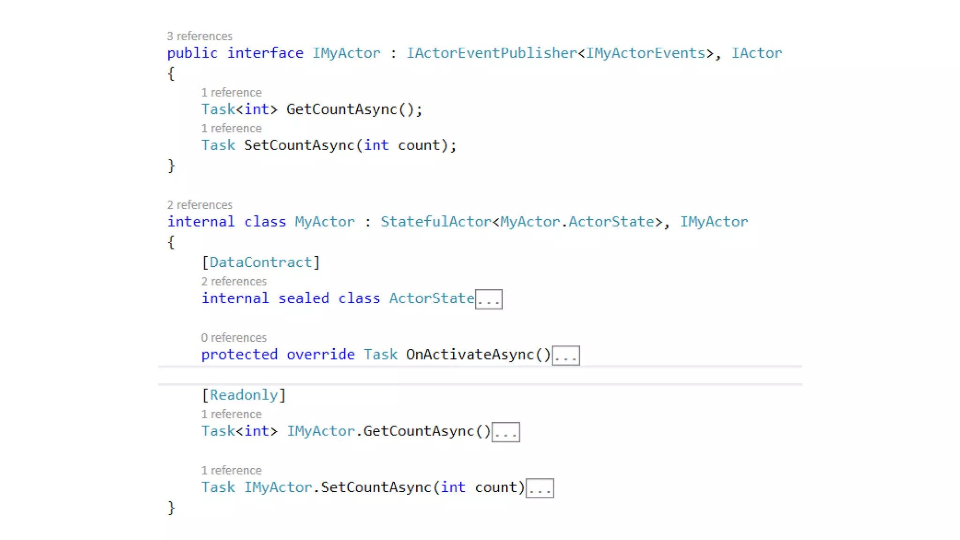Click the IActorEventPublisher type name
Screen dimensions: 960x540
point(491,53)
